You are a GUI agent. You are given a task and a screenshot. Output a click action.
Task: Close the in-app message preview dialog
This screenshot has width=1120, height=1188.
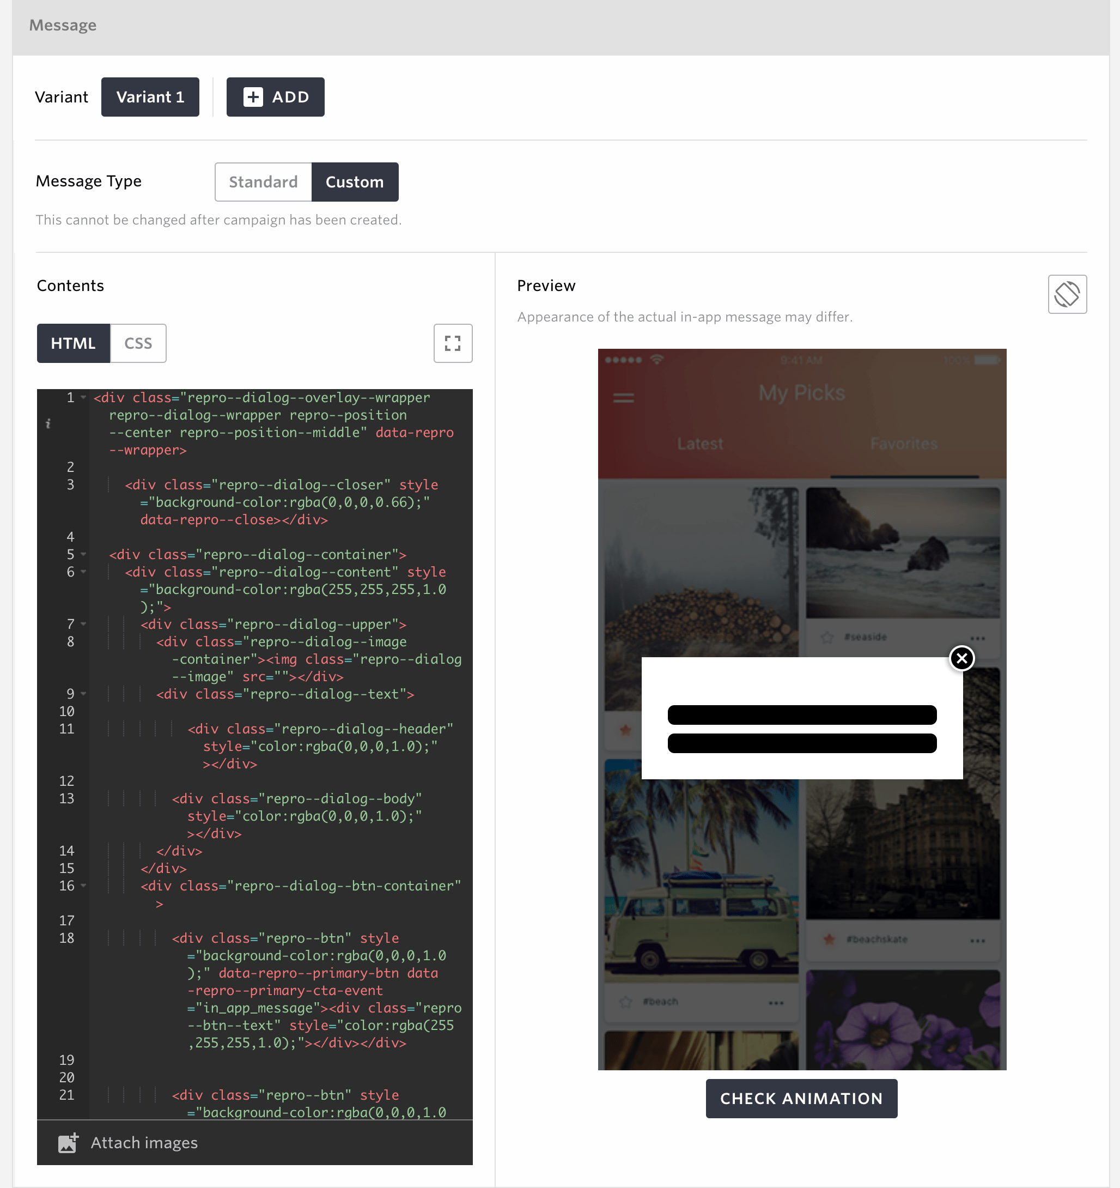tap(963, 658)
